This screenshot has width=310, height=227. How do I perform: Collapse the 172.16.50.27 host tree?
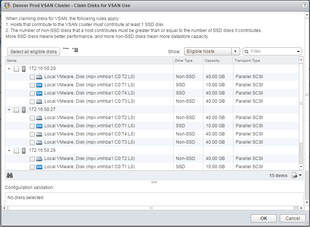tap(9, 109)
